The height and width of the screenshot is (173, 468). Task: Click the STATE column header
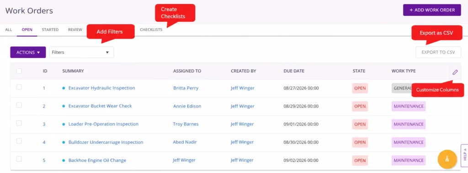359,71
